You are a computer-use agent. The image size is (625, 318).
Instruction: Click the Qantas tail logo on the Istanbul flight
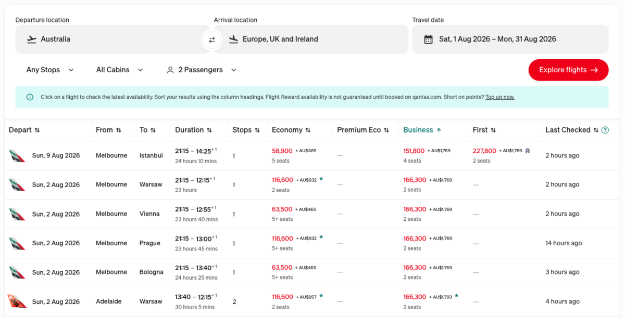coord(17,155)
